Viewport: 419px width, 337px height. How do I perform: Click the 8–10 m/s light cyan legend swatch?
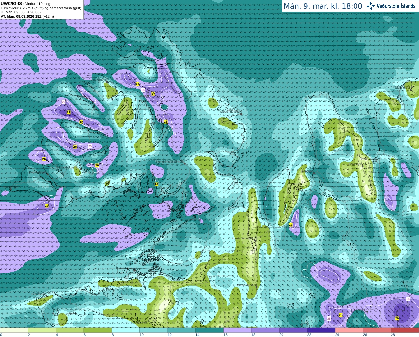(126, 330)
